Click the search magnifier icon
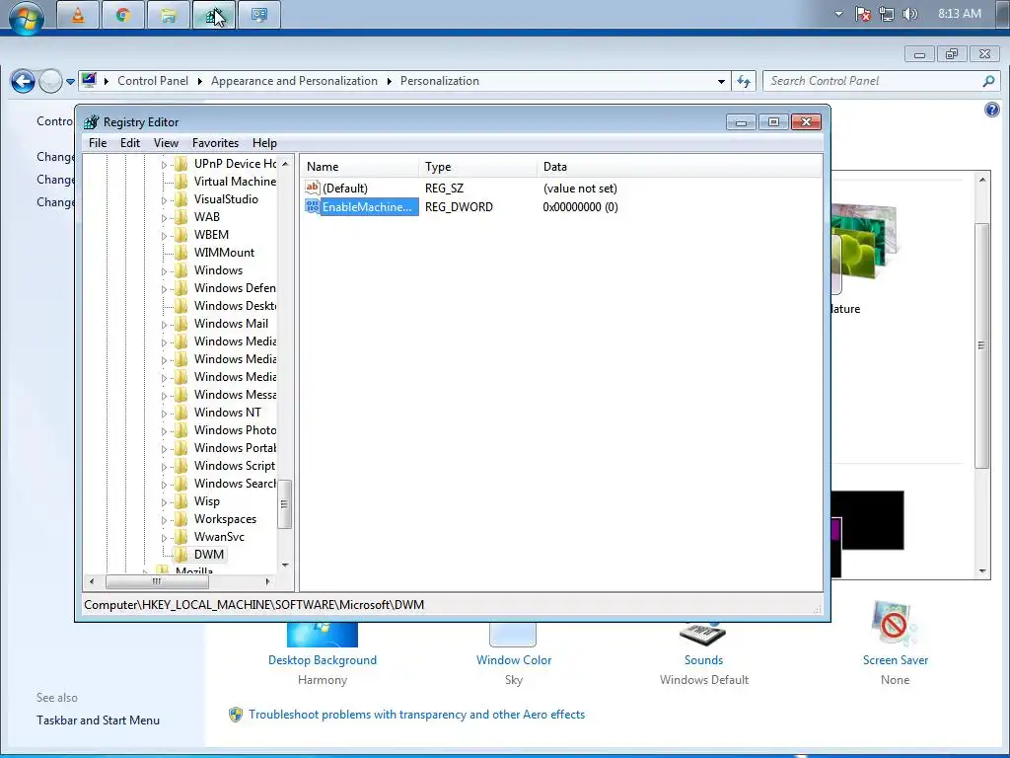This screenshot has height=758, width=1010. (x=988, y=81)
